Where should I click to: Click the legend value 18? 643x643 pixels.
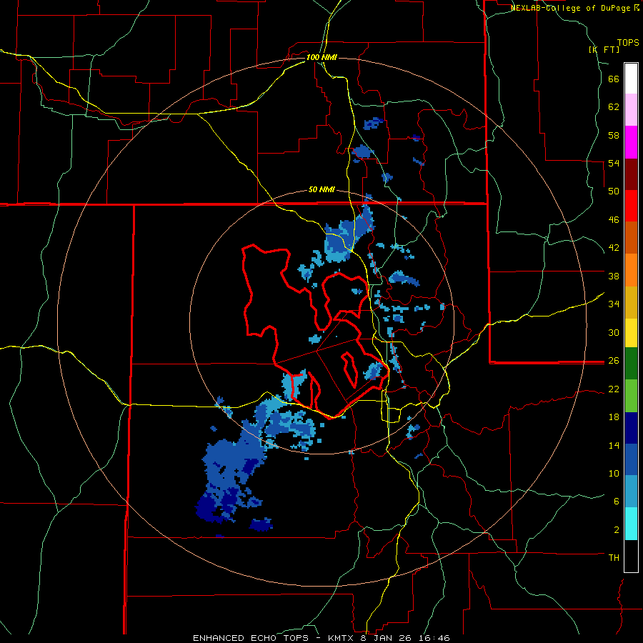[614, 417]
